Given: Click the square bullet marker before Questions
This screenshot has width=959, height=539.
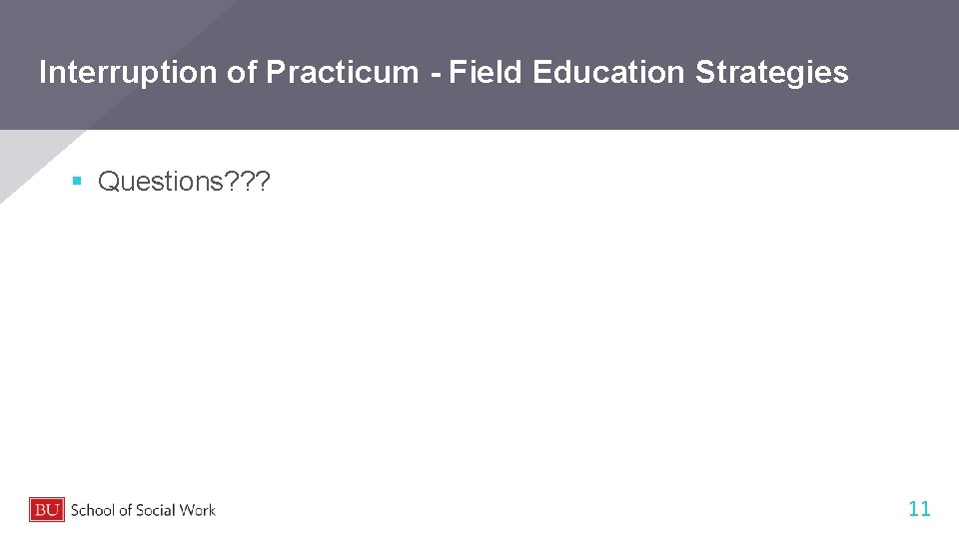Looking at the screenshot, I should [76, 182].
